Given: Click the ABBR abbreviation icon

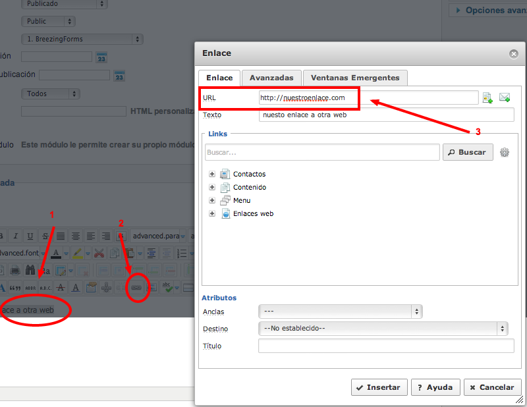Looking at the screenshot, I should 30,288.
